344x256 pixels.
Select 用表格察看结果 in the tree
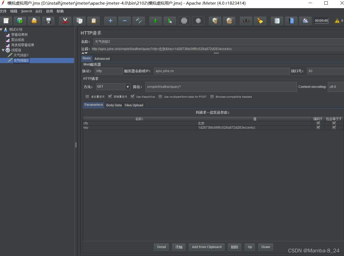[x=23, y=45]
